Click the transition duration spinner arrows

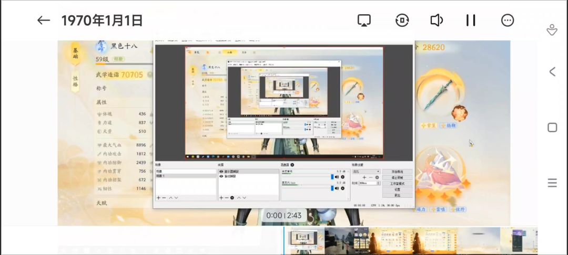[x=379, y=183]
